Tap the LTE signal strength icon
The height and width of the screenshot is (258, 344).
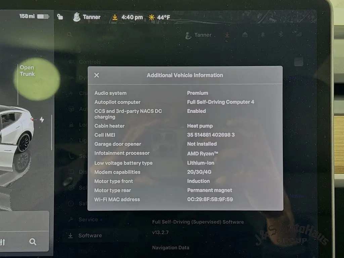click(x=297, y=34)
